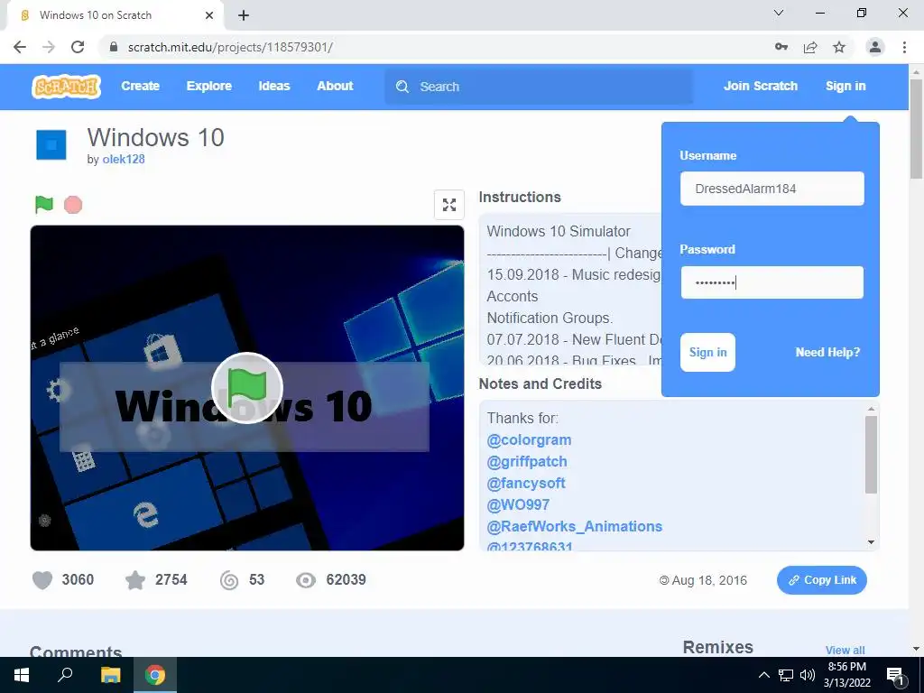The image size is (924, 693).
Task: Click large green flag overlay on stage
Action: coord(247,388)
